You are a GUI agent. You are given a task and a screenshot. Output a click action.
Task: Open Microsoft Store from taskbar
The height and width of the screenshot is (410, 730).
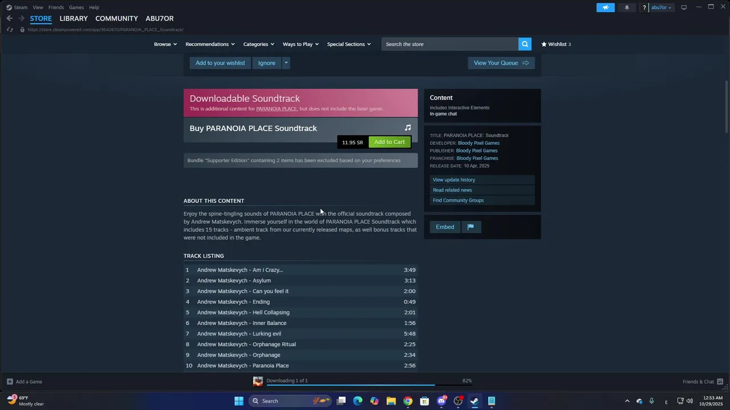(424, 401)
